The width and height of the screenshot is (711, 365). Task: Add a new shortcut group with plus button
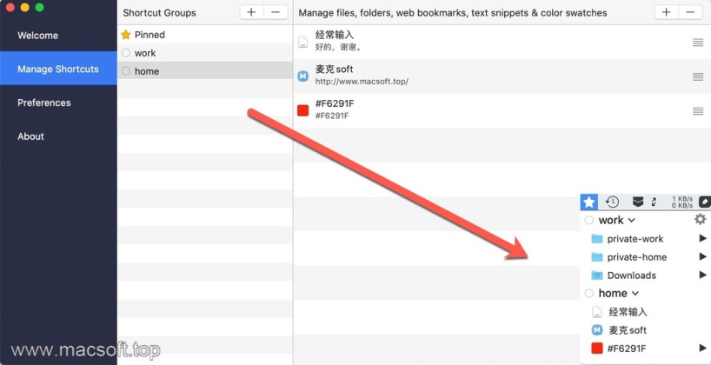coord(251,12)
